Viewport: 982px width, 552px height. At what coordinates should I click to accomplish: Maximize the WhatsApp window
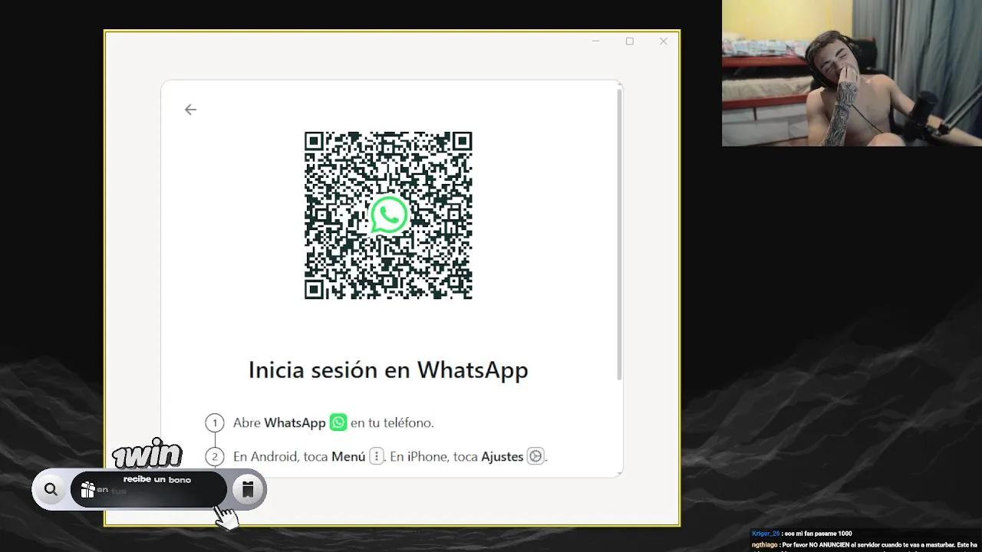[630, 41]
